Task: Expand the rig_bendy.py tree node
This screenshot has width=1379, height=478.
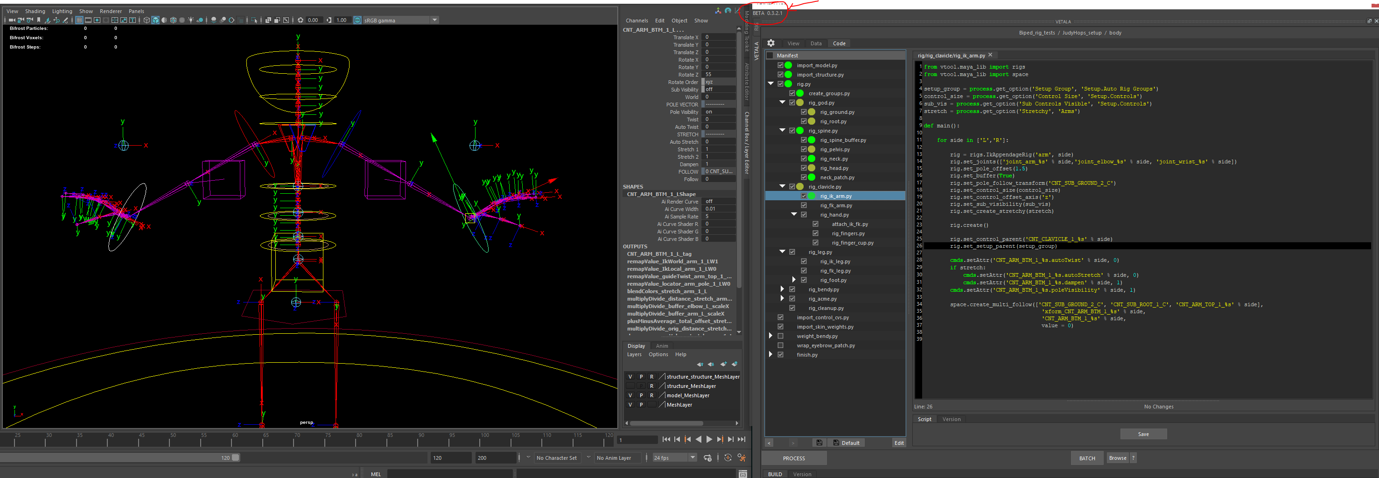Action: pyautogui.click(x=782, y=289)
